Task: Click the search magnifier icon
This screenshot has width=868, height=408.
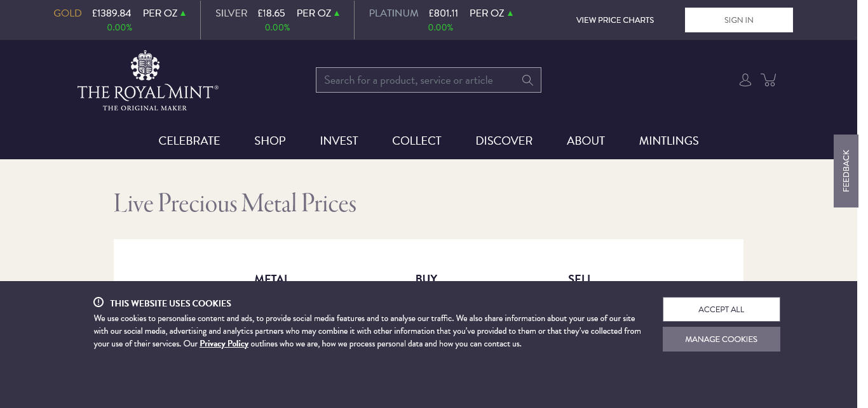Action: pos(527,80)
